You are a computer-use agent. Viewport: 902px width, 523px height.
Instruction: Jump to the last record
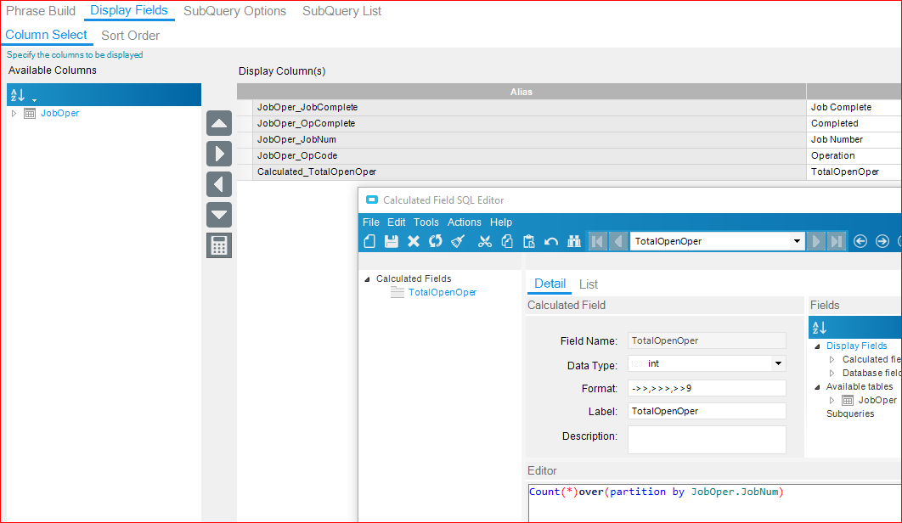click(837, 241)
